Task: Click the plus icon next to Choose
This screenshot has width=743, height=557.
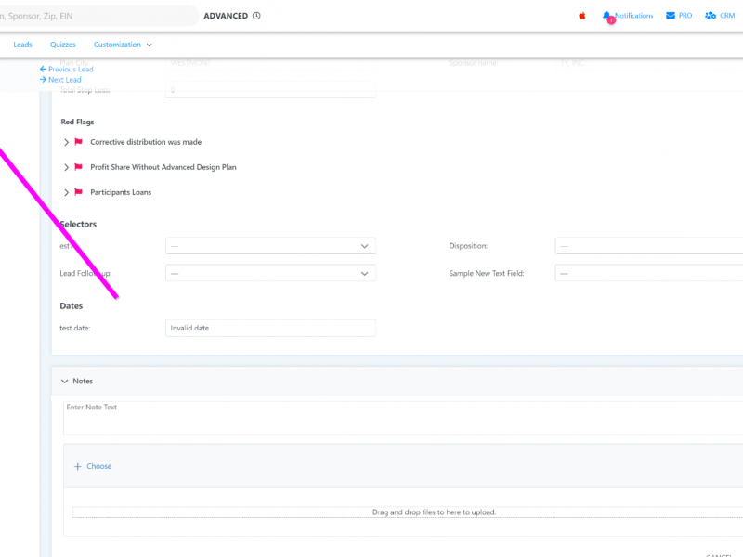Action: (77, 466)
